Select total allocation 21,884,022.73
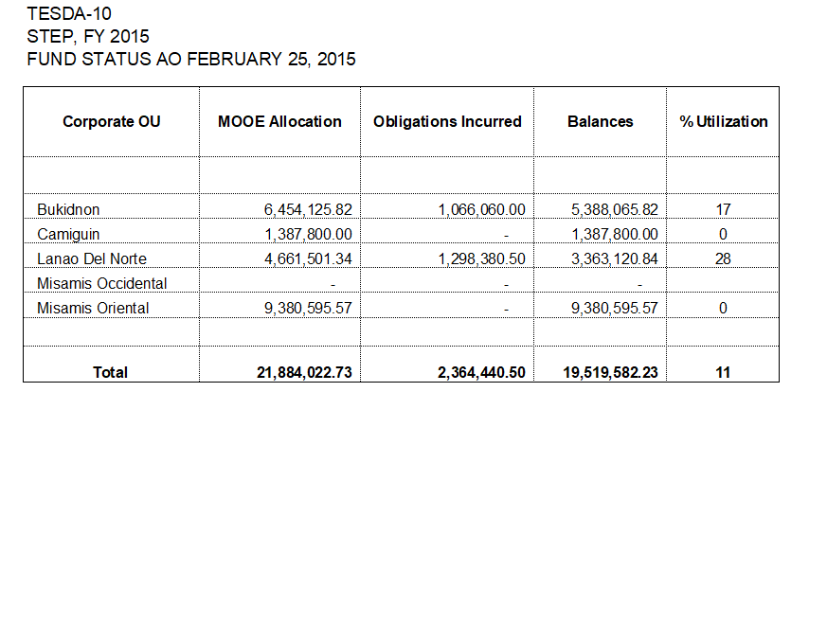The image size is (827, 641). pos(304,373)
